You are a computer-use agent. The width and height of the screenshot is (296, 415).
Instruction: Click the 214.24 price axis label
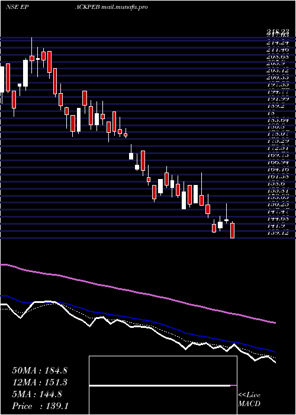point(278,42)
